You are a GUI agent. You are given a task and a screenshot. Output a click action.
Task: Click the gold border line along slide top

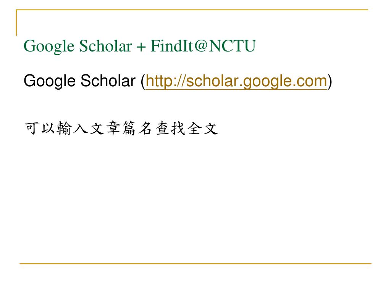[192, 10]
